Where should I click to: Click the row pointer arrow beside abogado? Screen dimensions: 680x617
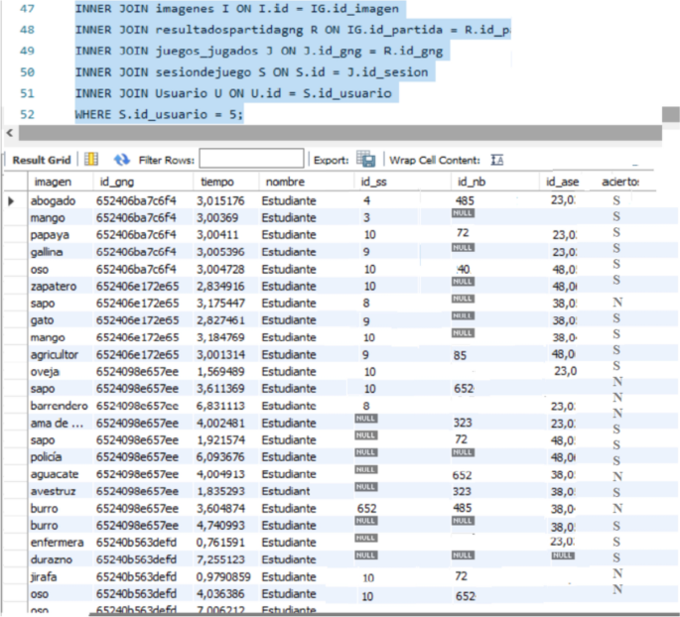click(x=12, y=201)
